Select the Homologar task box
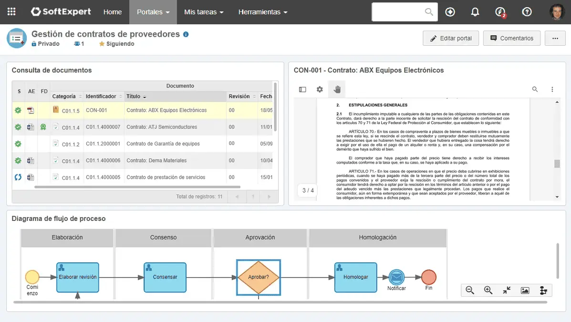 click(356, 277)
